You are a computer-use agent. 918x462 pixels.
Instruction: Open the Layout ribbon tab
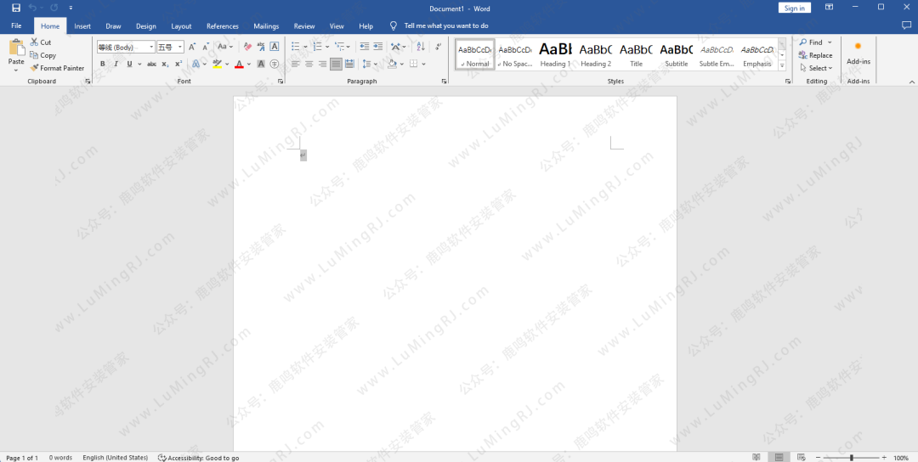[x=181, y=26]
